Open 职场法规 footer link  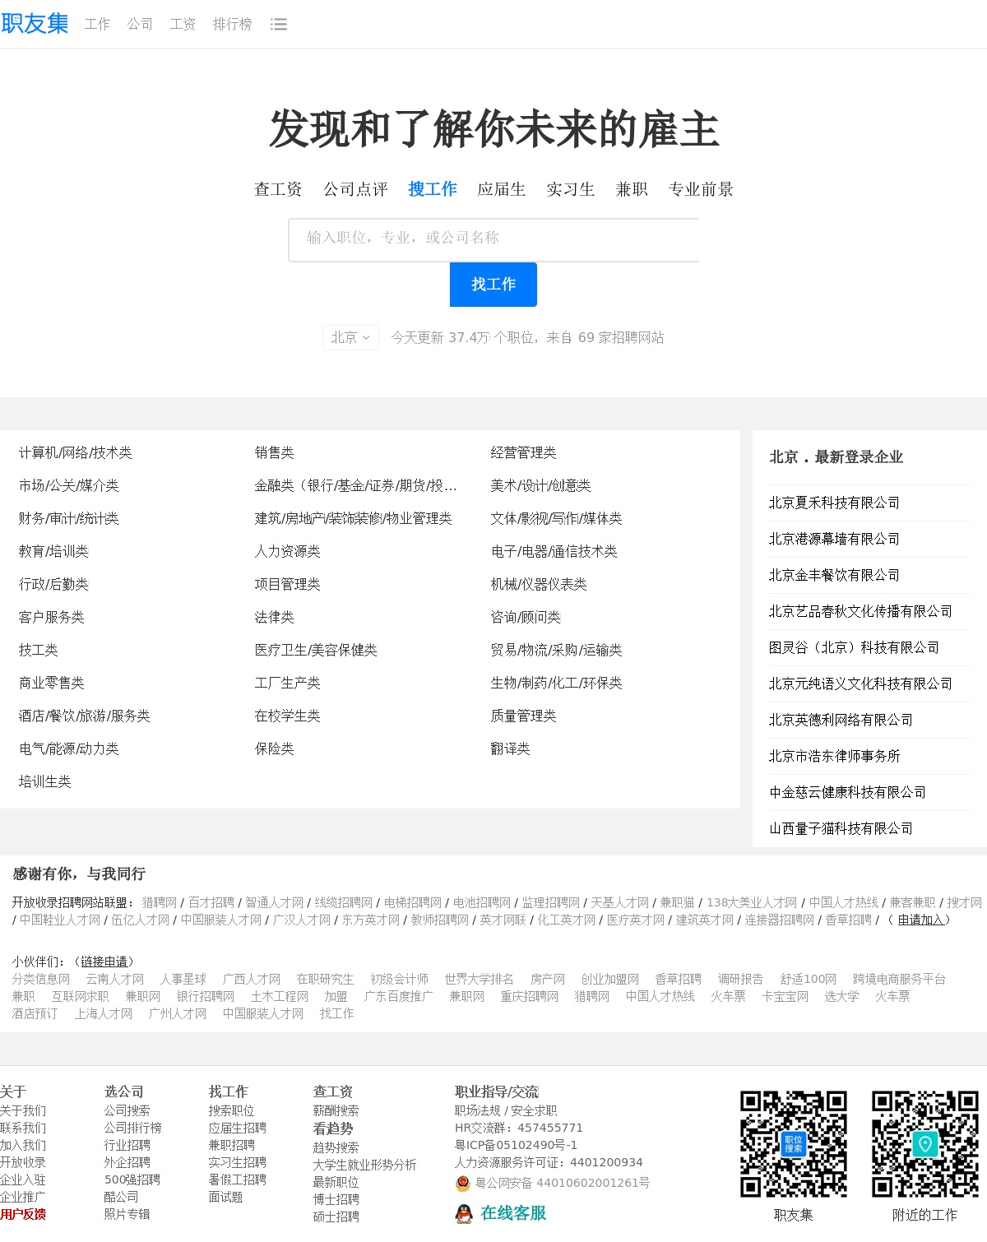478,1110
